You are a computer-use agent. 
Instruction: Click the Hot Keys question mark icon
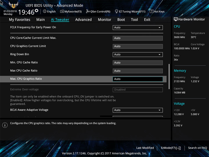coord(152,11)
